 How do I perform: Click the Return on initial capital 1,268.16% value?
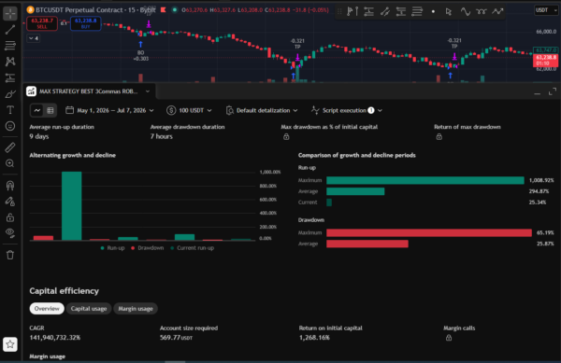point(314,338)
